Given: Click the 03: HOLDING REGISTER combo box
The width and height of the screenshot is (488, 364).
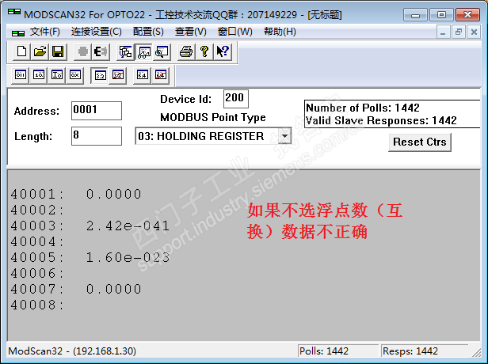Looking at the screenshot, I should coord(213,136).
